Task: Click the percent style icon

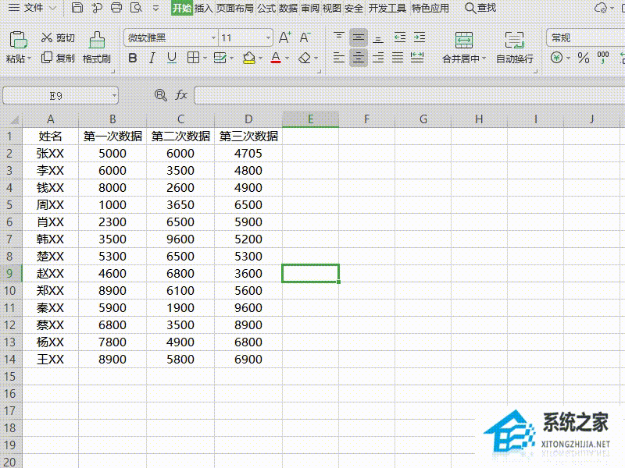Action: point(583,58)
